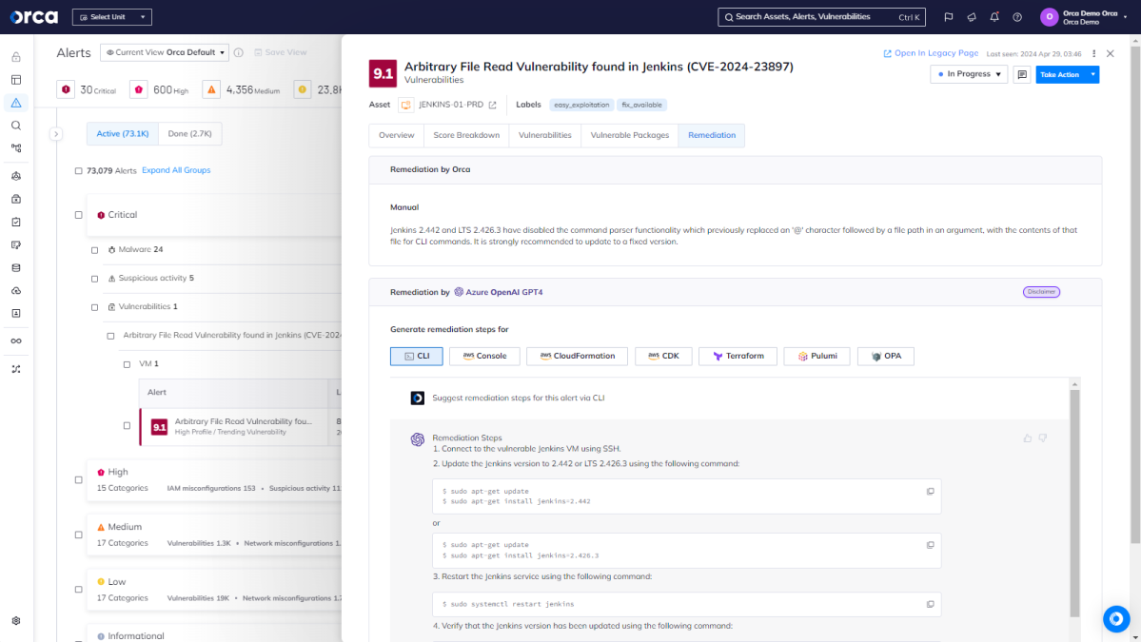
Task: Check the VM 1 checkbox
Action: [x=127, y=364]
